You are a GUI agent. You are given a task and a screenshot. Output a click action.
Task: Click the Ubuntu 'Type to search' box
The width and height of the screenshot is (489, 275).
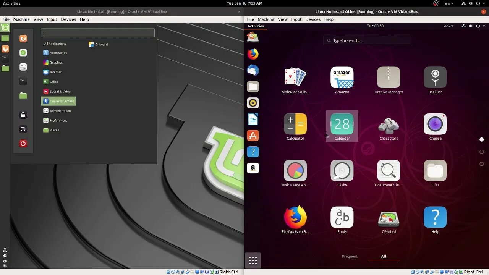pos(367,40)
